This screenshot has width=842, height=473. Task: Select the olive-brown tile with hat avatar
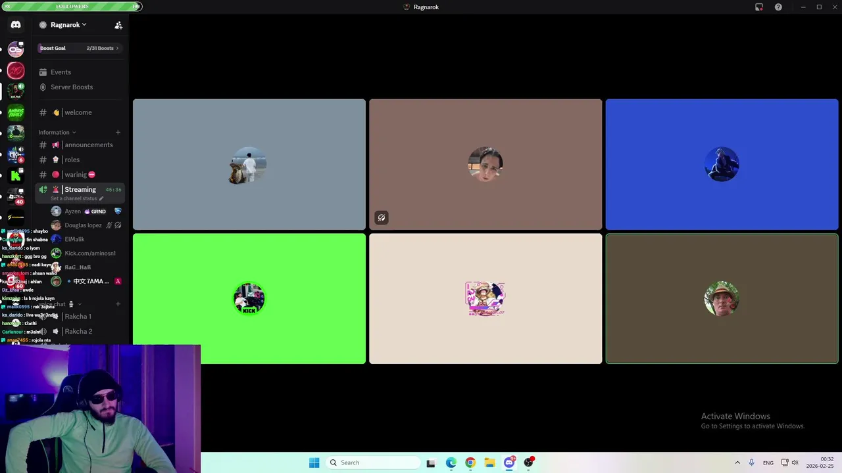(x=722, y=299)
